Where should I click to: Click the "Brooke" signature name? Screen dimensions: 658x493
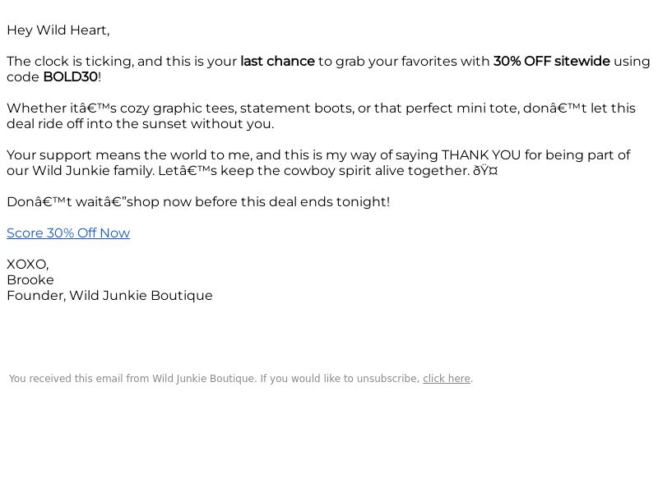30,280
